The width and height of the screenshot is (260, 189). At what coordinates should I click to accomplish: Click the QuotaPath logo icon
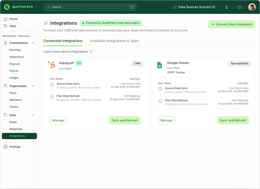click(x=7, y=7)
